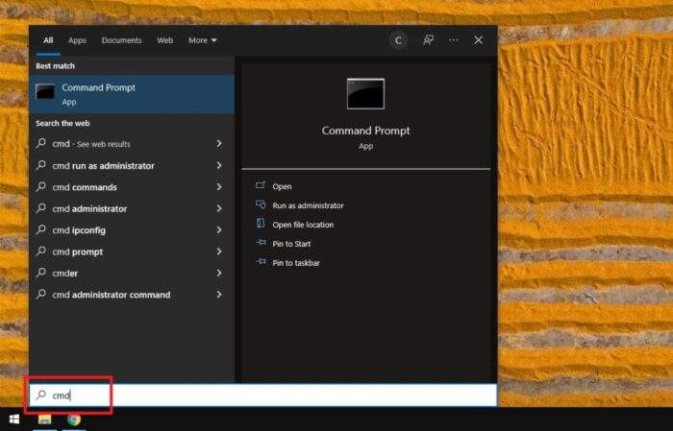Switch to the All tab
Image resolution: width=673 pixels, height=431 pixels.
click(x=48, y=40)
